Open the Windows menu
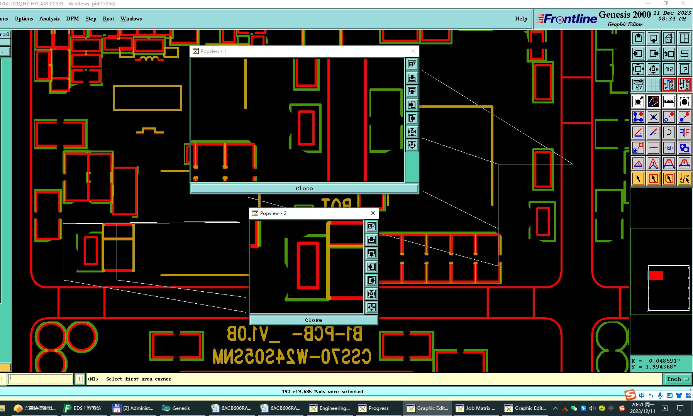This screenshot has height=416, width=693. pyautogui.click(x=131, y=19)
